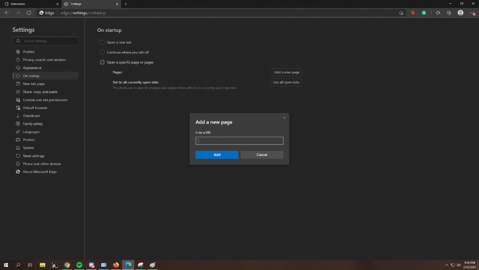Open Appearance settings section

click(45, 68)
